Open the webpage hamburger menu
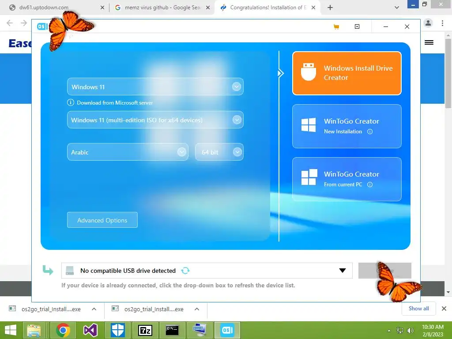The image size is (452, 339). point(429,42)
